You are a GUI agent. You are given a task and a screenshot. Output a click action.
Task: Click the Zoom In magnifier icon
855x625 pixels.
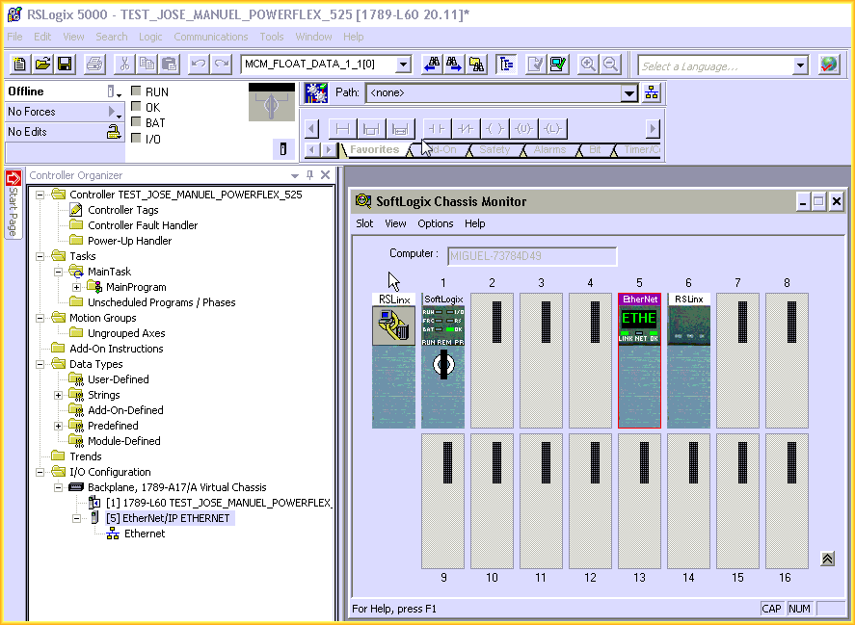coord(587,65)
